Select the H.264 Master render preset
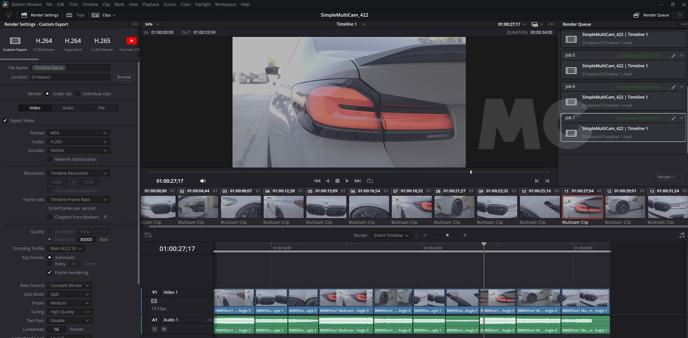688x338 pixels. tap(44, 44)
